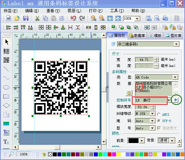
Task: Open the 型号 version dropdown
Action: pos(152,128)
